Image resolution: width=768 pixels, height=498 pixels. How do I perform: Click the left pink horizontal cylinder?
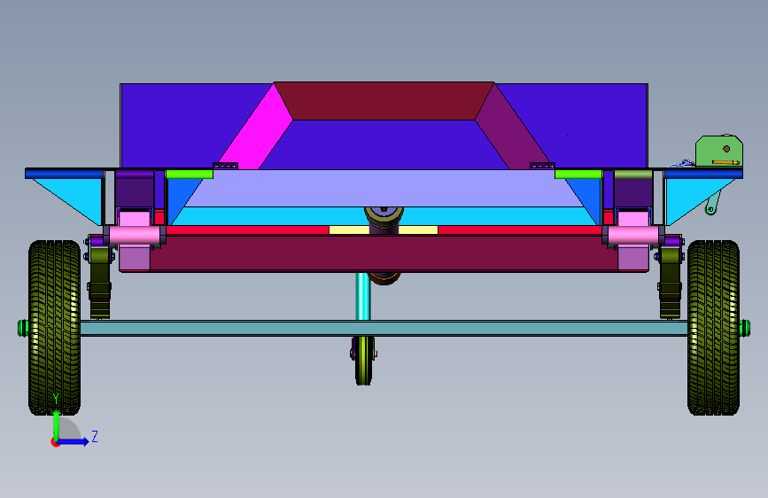pyautogui.click(x=135, y=235)
